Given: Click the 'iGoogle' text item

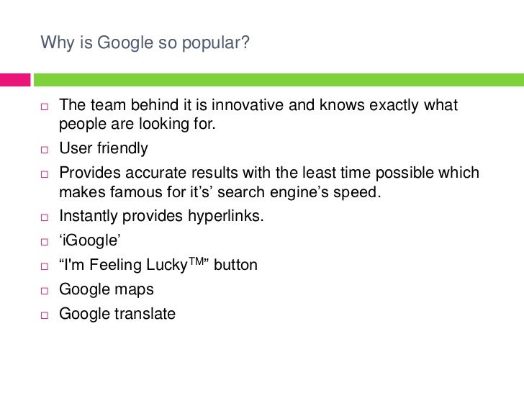Looking at the screenshot, I should (90, 240).
